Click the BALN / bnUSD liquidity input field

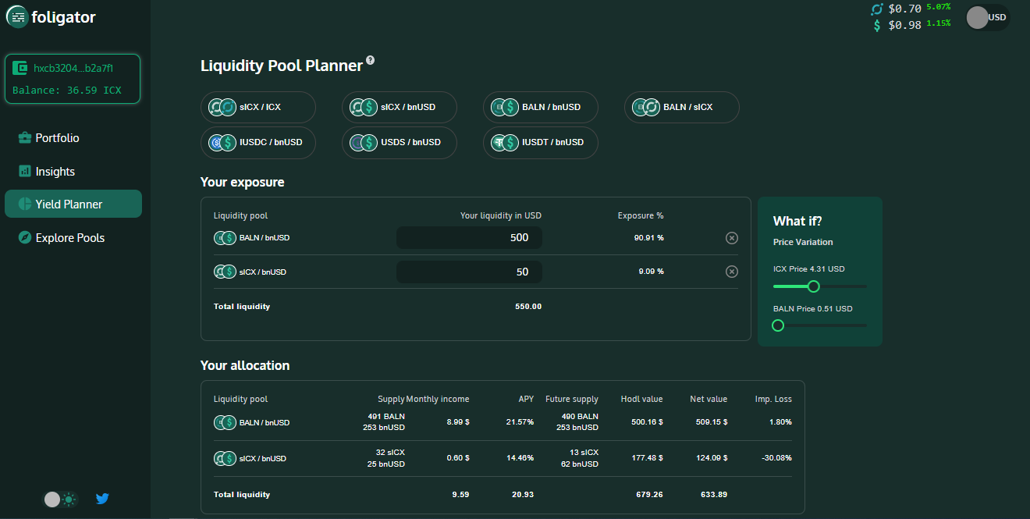(x=469, y=238)
